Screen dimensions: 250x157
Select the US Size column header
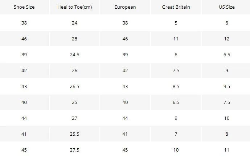[x=226, y=7]
